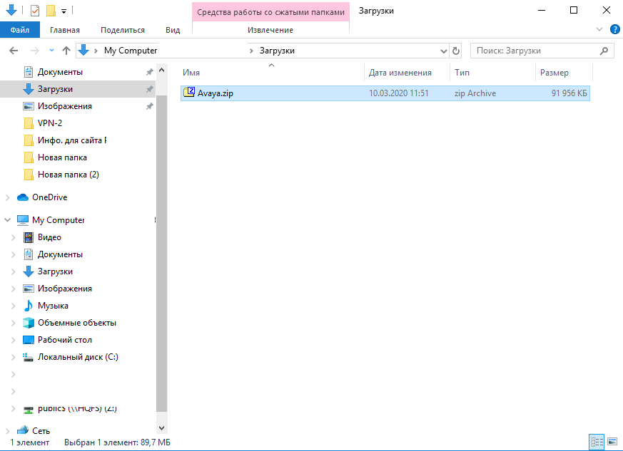This screenshot has height=451, width=623.
Task: Switch to large icons view layout
Action: pyautogui.click(x=612, y=442)
